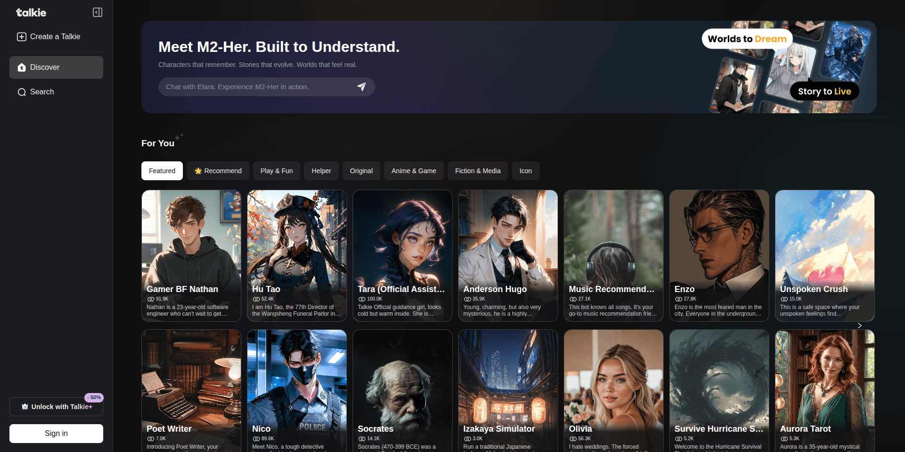Select the Discover home icon
The image size is (905, 452).
pyautogui.click(x=21, y=67)
